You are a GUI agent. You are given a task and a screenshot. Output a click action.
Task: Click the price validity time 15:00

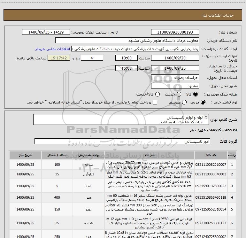(127, 68)
